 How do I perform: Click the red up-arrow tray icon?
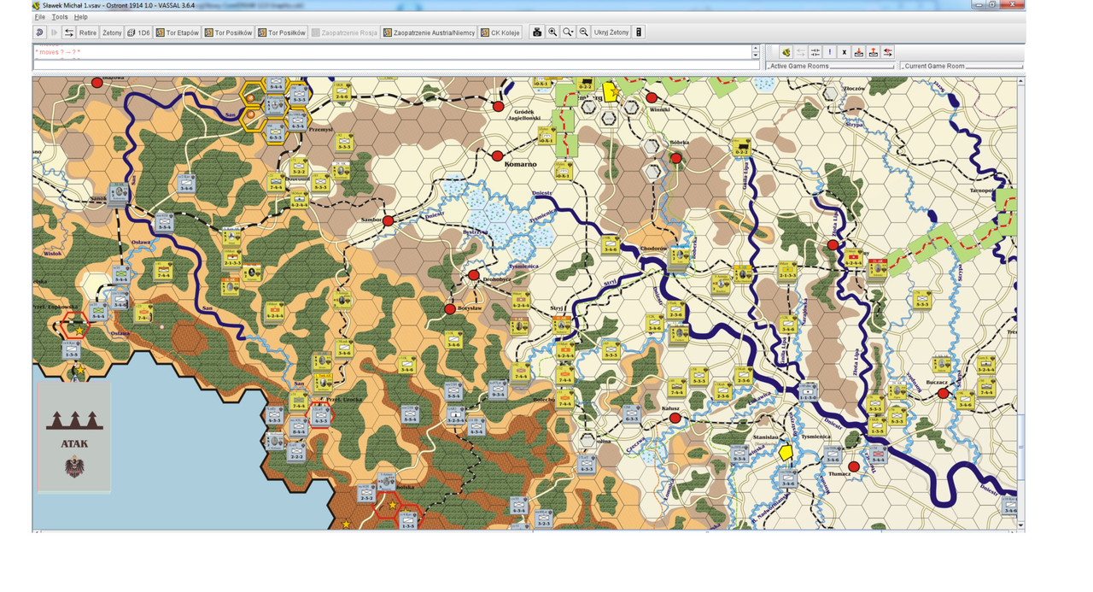[874, 52]
